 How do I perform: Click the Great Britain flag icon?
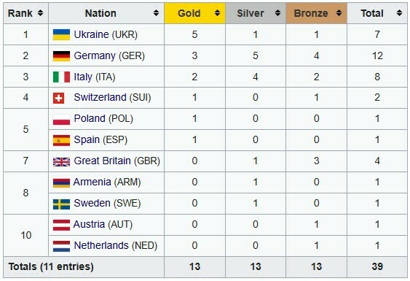tap(61, 162)
